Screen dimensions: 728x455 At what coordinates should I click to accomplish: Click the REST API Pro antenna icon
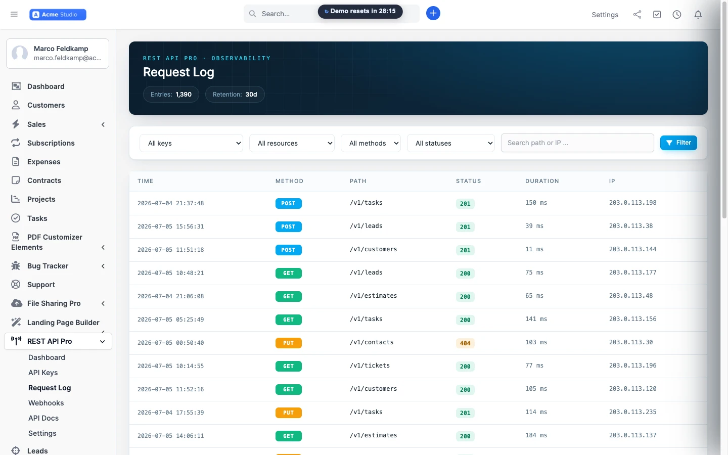[16, 341]
